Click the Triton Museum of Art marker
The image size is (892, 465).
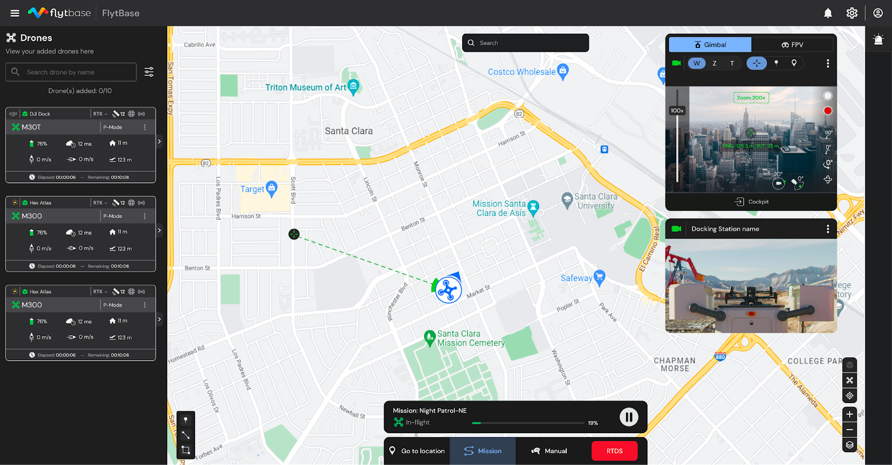click(x=353, y=86)
